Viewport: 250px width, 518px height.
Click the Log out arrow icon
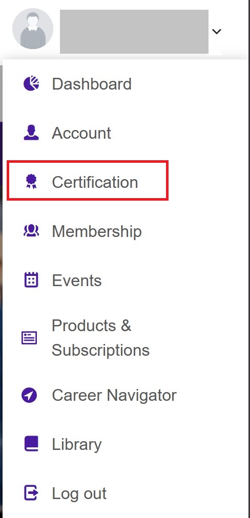[31, 493]
